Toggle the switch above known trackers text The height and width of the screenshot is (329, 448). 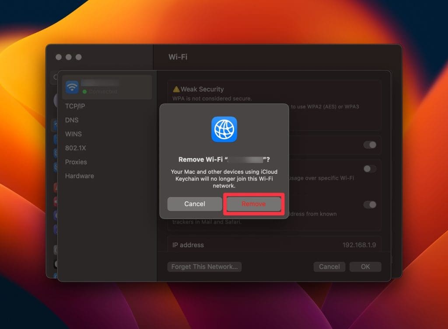point(370,204)
